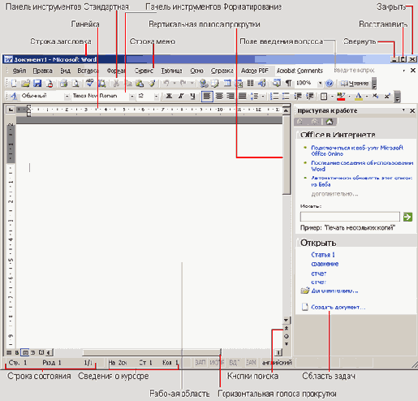This screenshot has height=401, width=418.
Task: Click the Font Color letter A button
Action: click(x=359, y=96)
